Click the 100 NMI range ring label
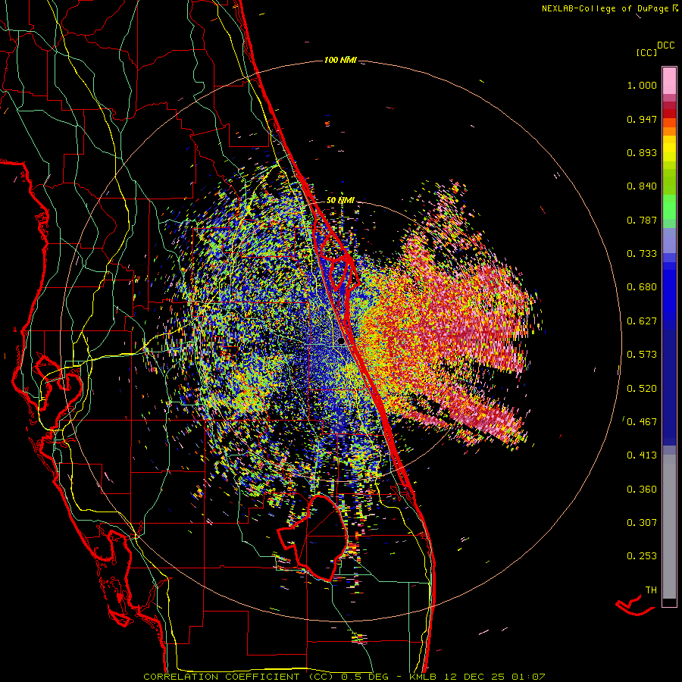682x682 pixels. tap(340, 60)
